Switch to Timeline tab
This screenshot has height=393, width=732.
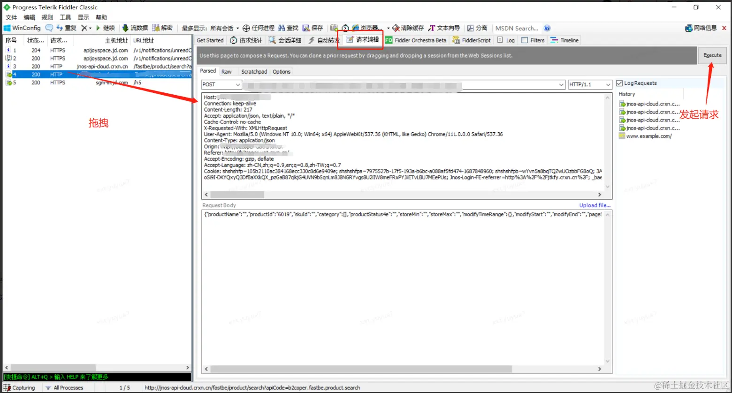pos(565,40)
